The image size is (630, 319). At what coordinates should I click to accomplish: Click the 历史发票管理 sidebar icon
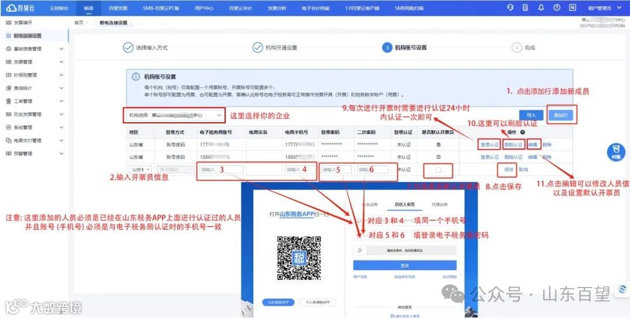pyautogui.click(x=8, y=114)
